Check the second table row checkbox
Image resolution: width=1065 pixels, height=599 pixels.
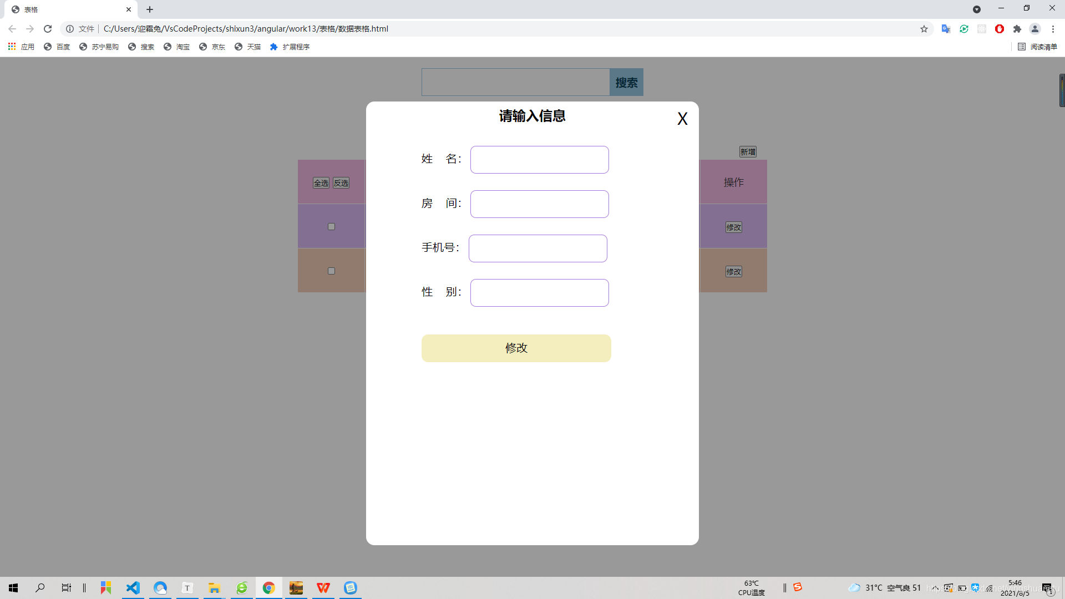coord(331,271)
